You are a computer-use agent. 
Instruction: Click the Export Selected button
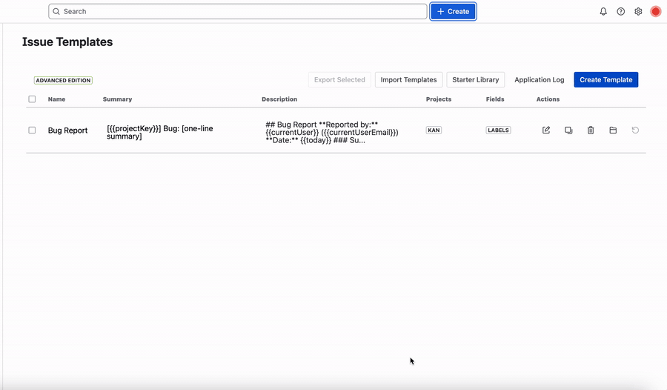[339, 79]
